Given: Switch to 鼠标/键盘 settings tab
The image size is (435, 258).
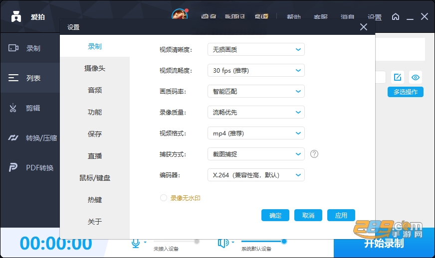Looking at the screenshot, I should point(95,178).
